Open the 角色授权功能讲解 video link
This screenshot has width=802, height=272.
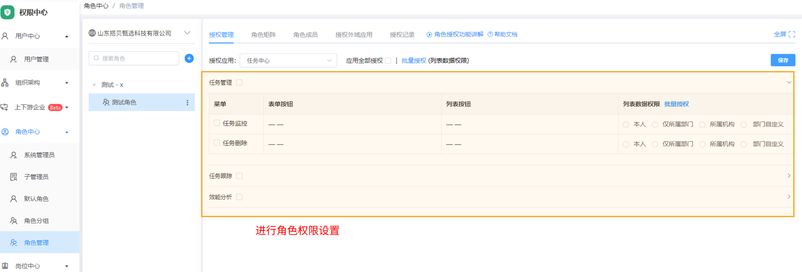click(x=459, y=34)
